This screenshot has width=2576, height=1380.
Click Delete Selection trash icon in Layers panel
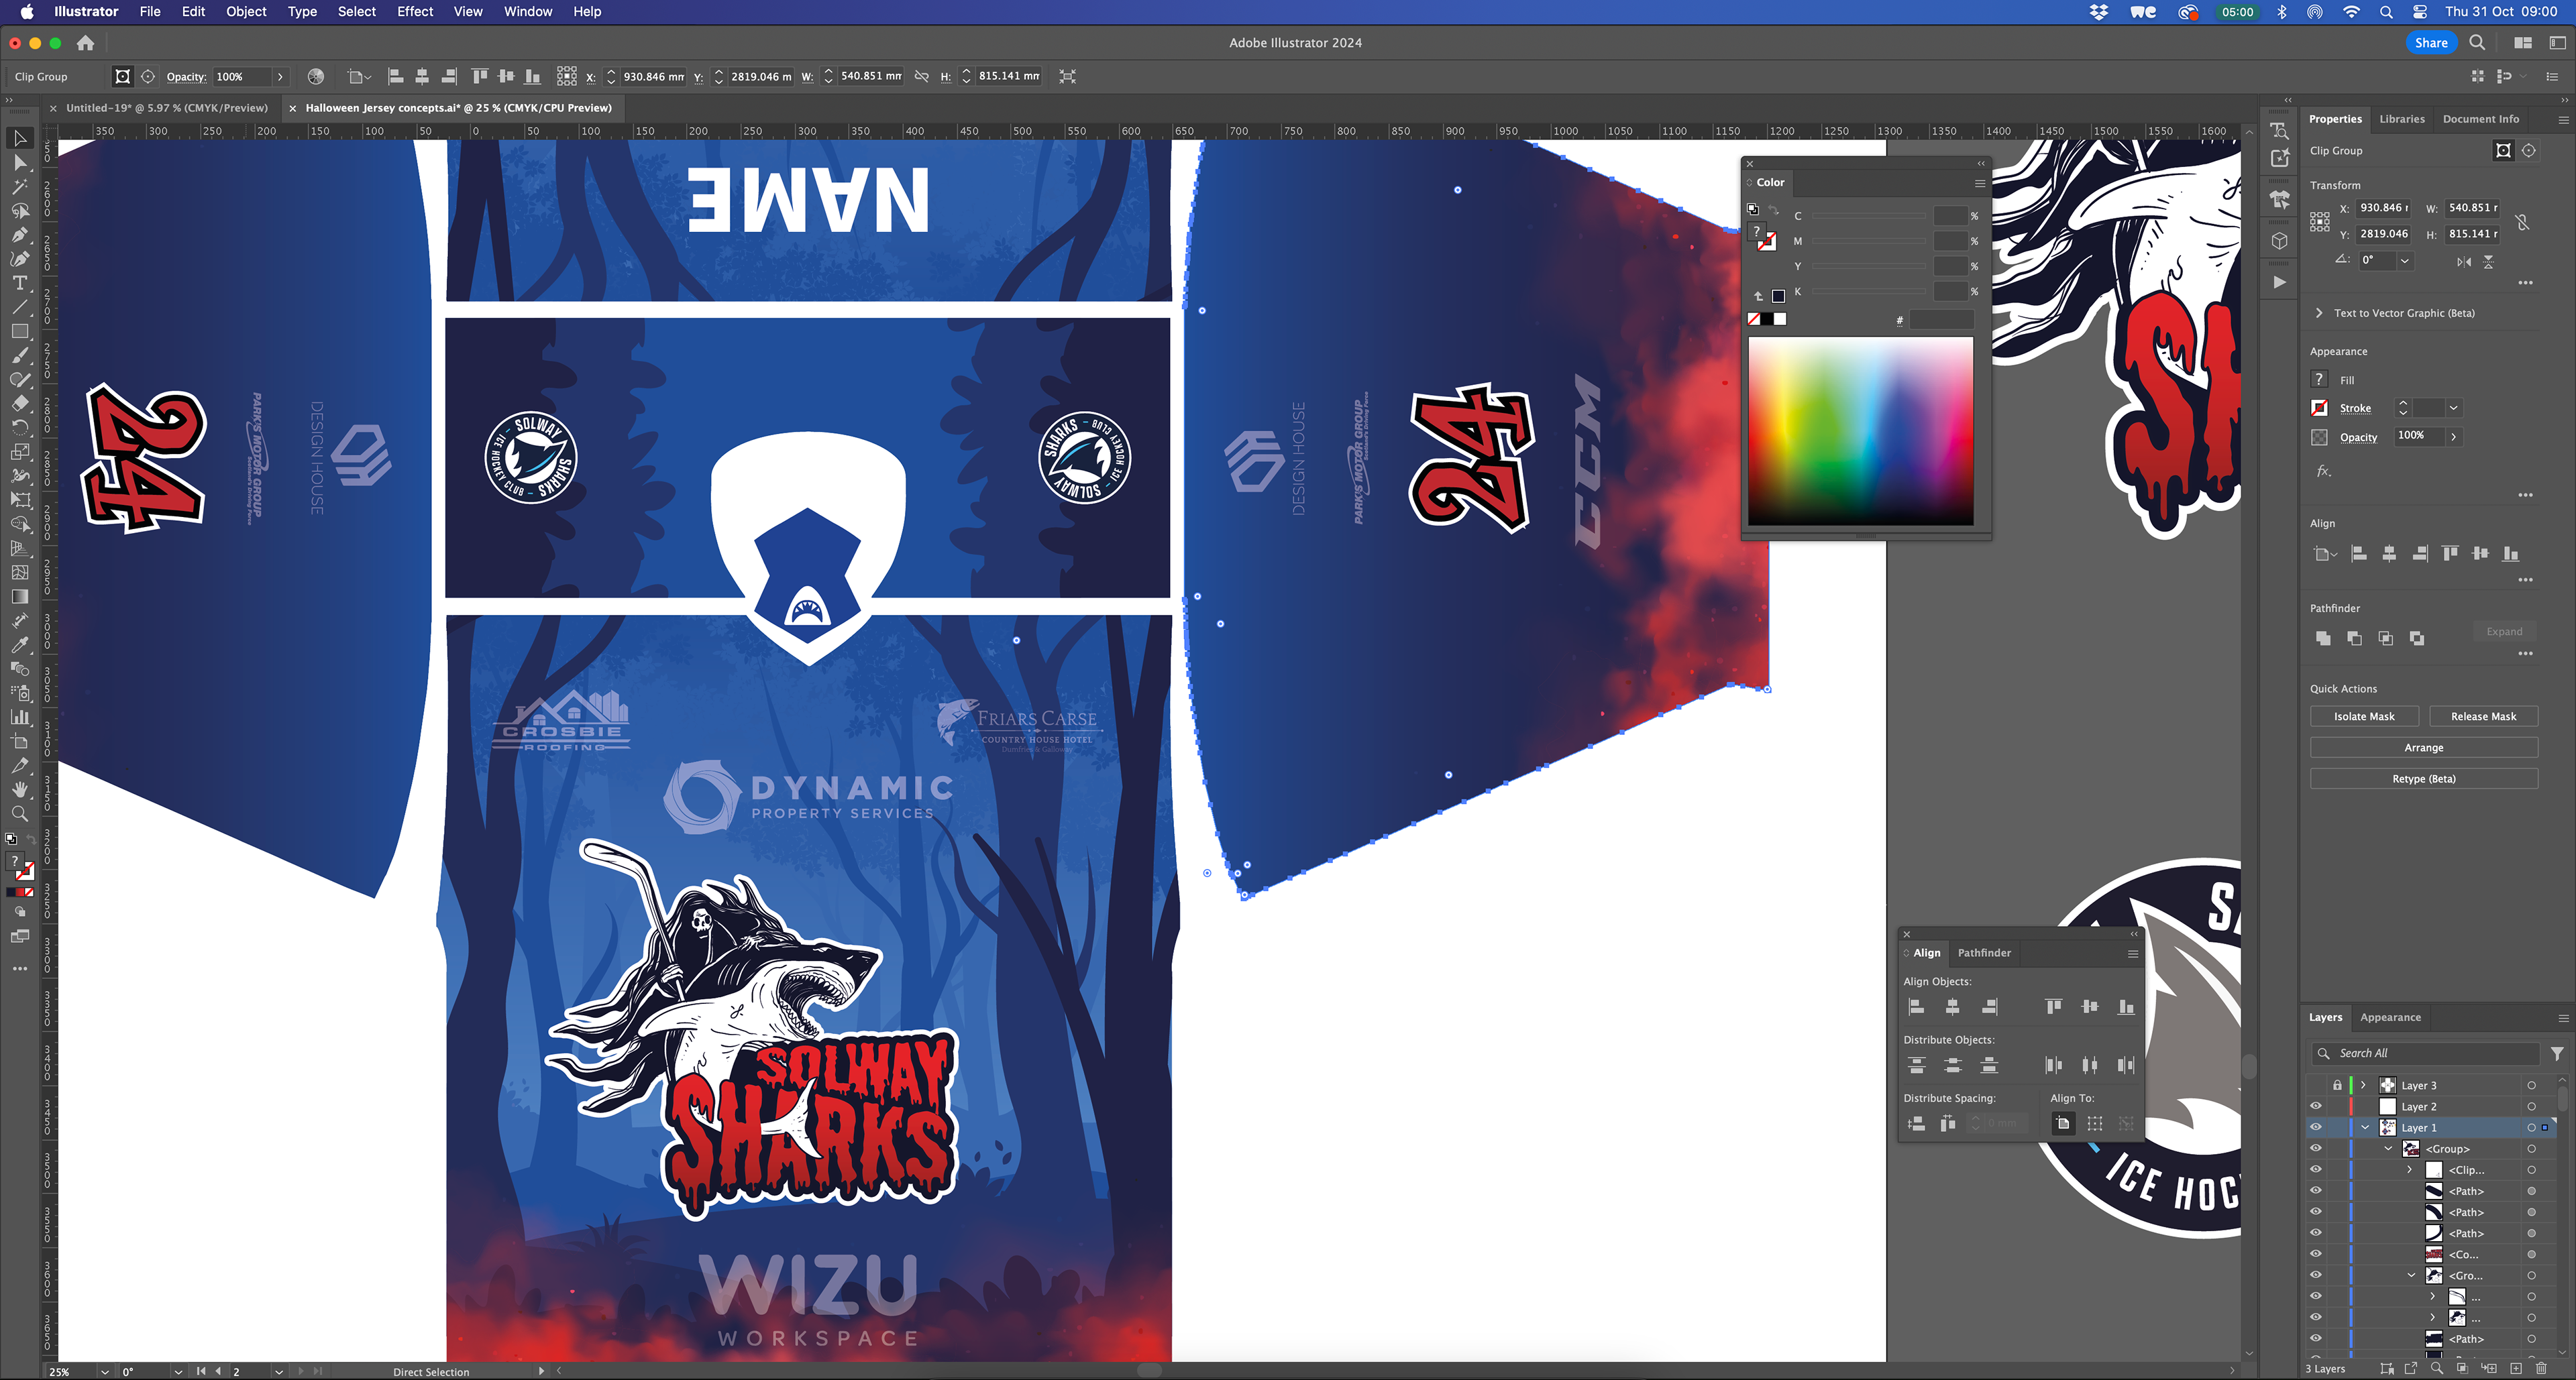[2541, 1368]
